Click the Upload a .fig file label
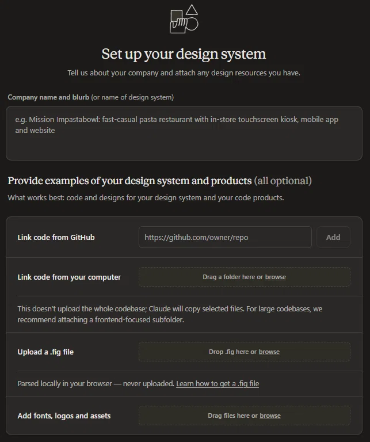The image size is (370, 442). [45, 352]
